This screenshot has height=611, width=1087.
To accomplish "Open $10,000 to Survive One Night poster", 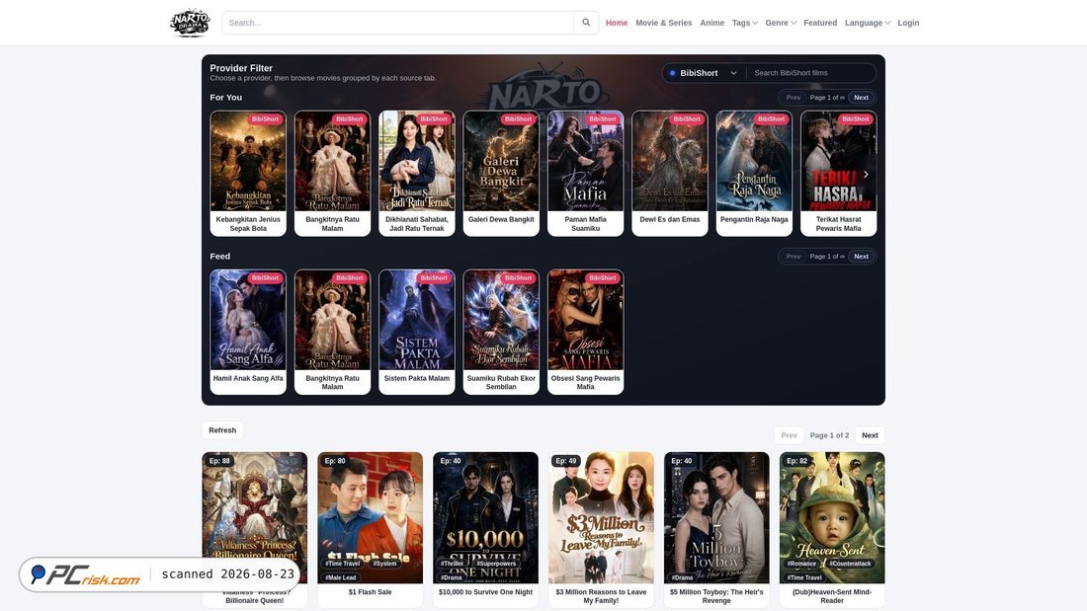I will tap(485, 517).
